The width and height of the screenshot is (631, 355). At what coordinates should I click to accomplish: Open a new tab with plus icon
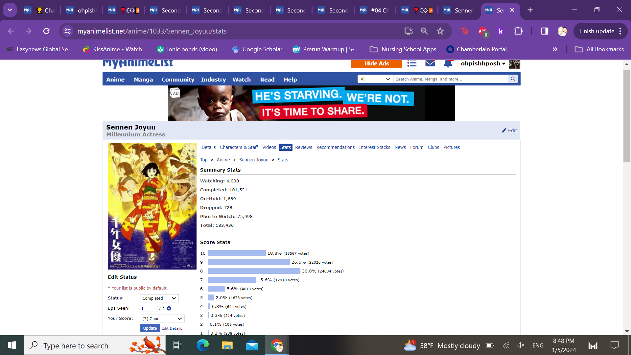530,10
